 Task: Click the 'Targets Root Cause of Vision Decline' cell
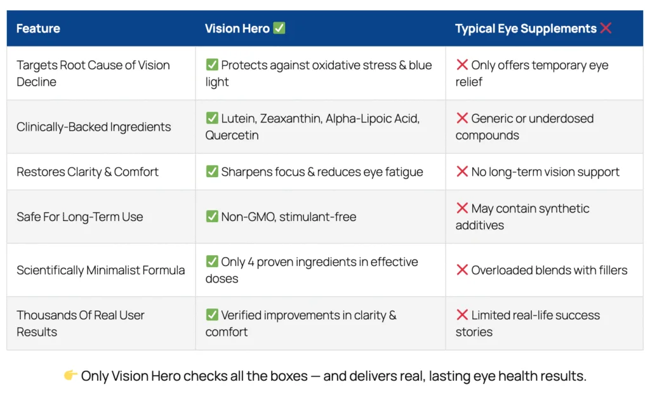[93, 73]
